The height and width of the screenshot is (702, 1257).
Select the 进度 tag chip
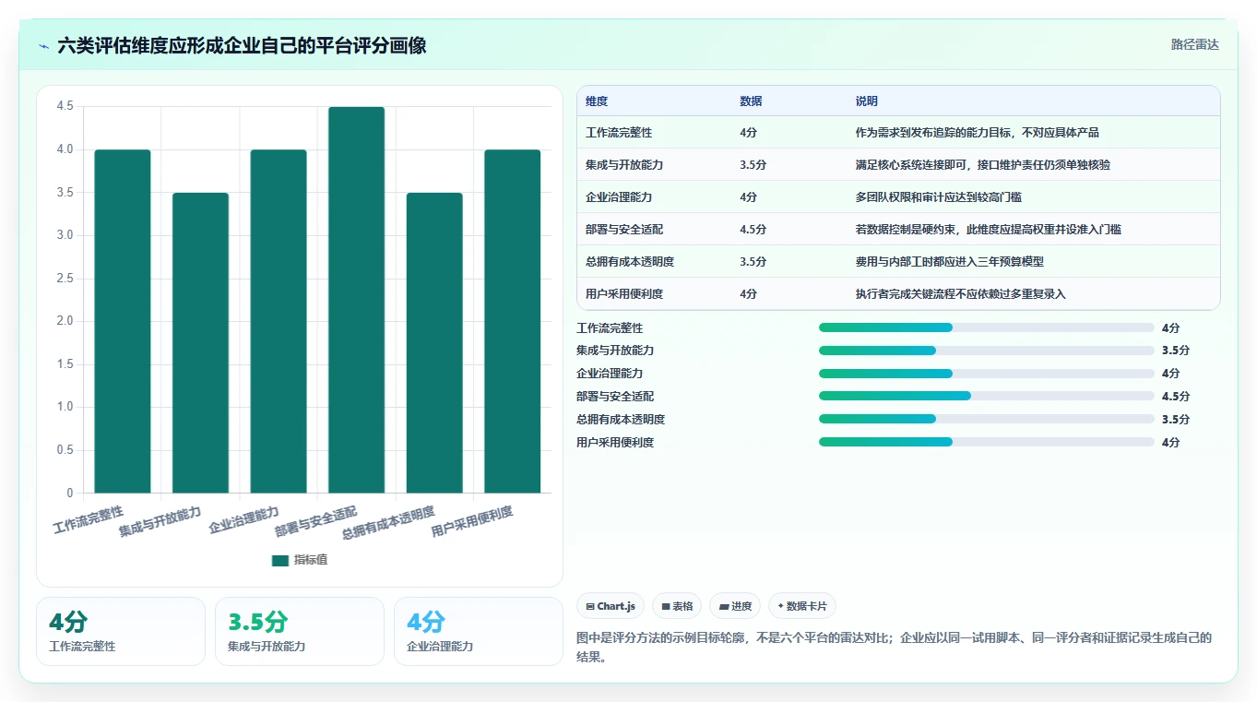[735, 606]
